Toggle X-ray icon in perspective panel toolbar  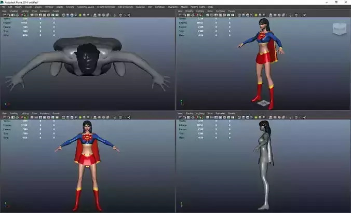296,15
